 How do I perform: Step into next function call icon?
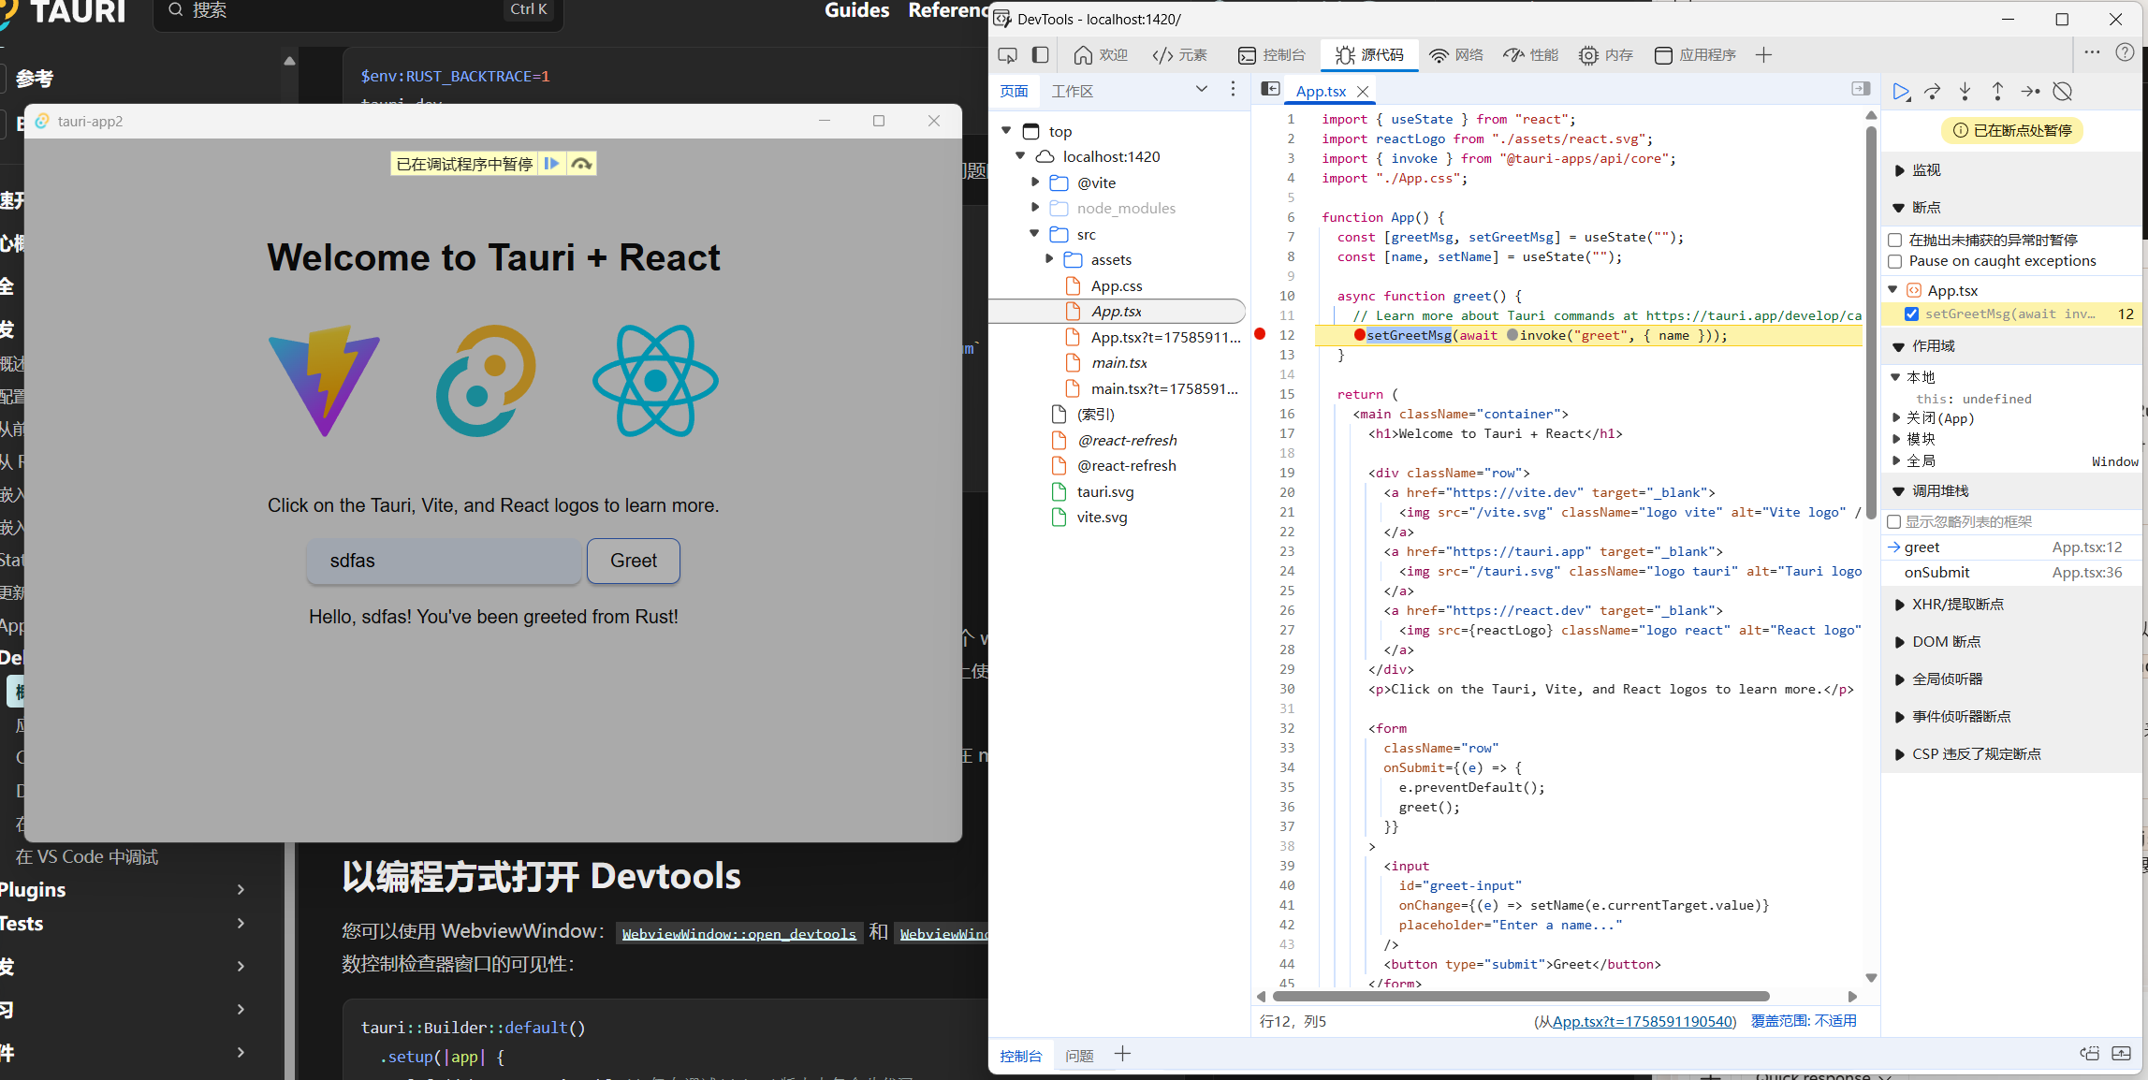click(x=1965, y=91)
